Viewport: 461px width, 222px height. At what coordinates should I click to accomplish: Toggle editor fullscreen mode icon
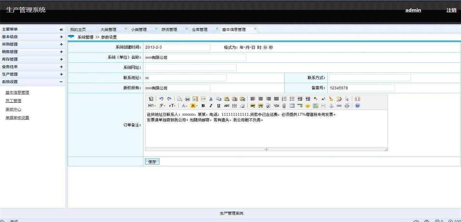click(x=357, y=99)
